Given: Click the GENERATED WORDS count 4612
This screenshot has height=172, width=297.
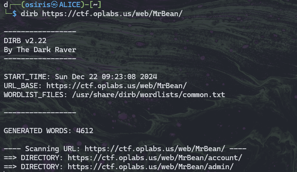Looking at the screenshot, I should coord(85,131).
